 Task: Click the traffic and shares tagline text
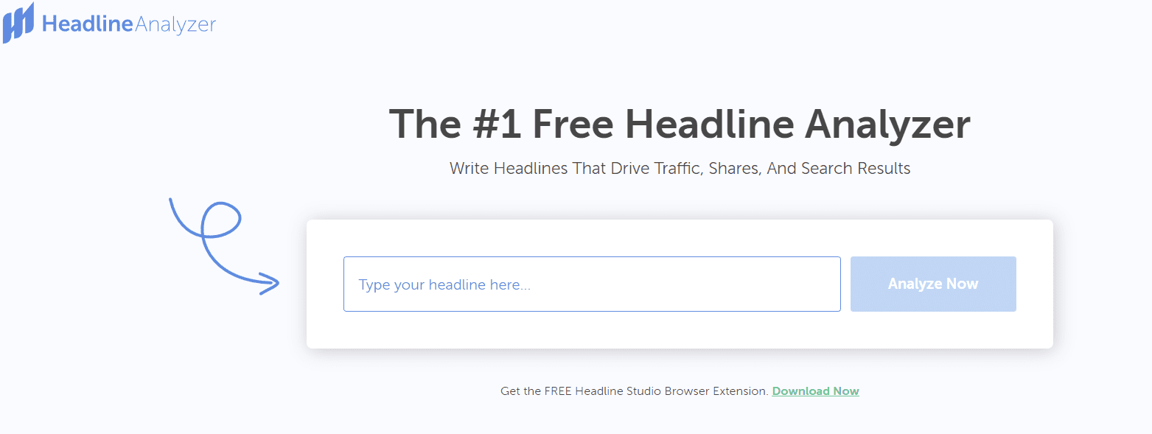[679, 168]
